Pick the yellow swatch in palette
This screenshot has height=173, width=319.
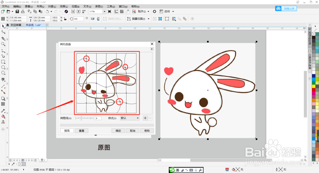point(314,86)
